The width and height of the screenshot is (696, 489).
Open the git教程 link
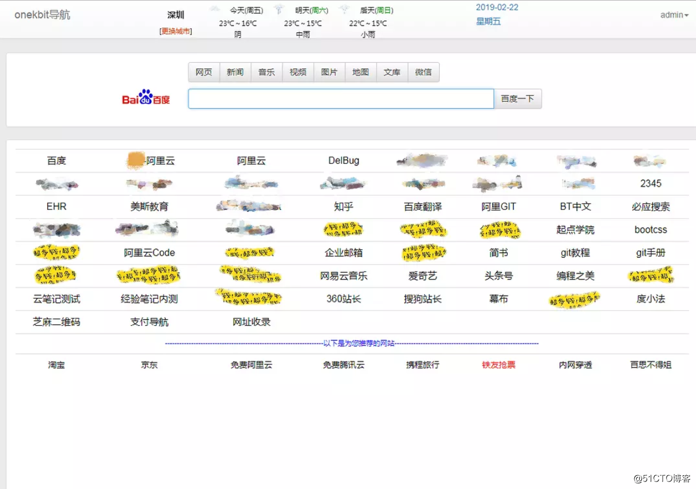[x=575, y=253]
